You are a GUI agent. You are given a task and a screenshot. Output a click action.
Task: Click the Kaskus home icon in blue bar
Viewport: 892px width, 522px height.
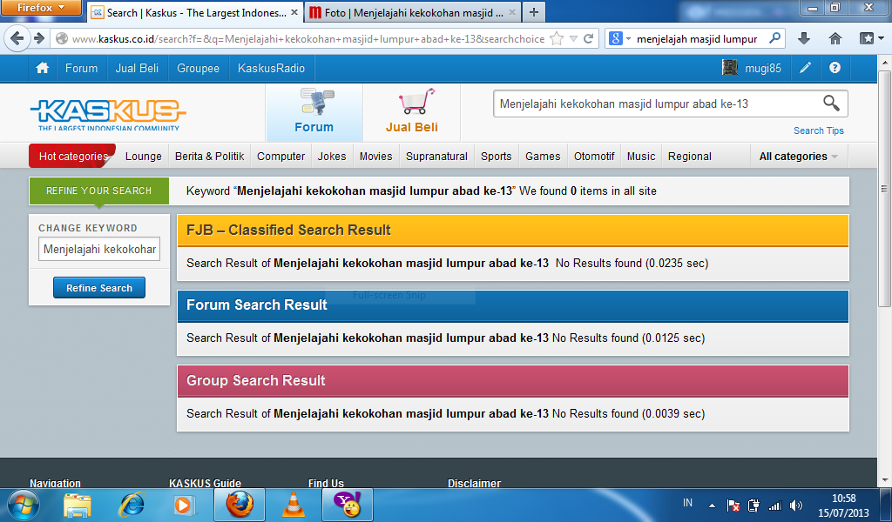pyautogui.click(x=42, y=68)
